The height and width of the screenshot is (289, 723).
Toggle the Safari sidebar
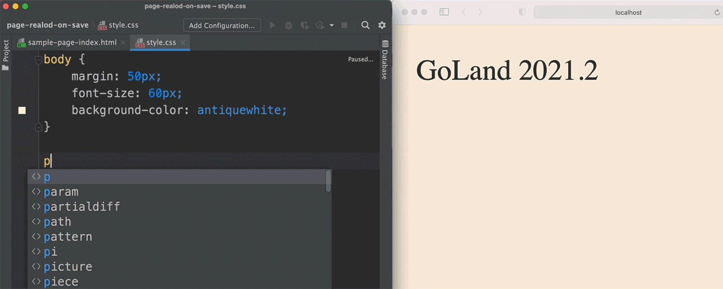point(444,12)
